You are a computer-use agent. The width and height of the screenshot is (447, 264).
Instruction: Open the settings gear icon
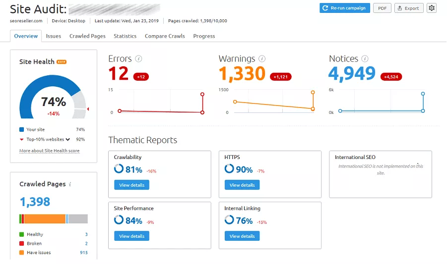[x=431, y=8]
